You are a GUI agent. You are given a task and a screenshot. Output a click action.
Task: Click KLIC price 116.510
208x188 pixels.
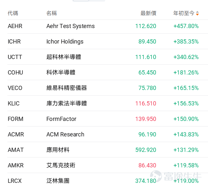pyautogui.click(x=146, y=104)
